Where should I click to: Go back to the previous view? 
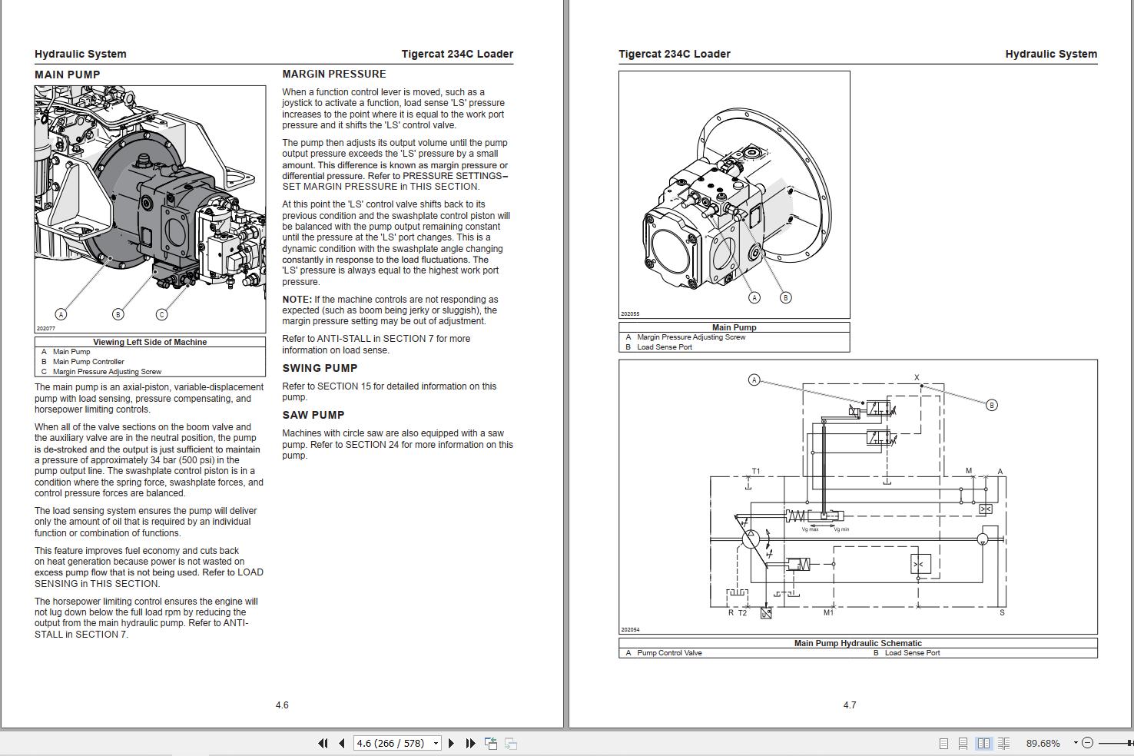(490, 743)
